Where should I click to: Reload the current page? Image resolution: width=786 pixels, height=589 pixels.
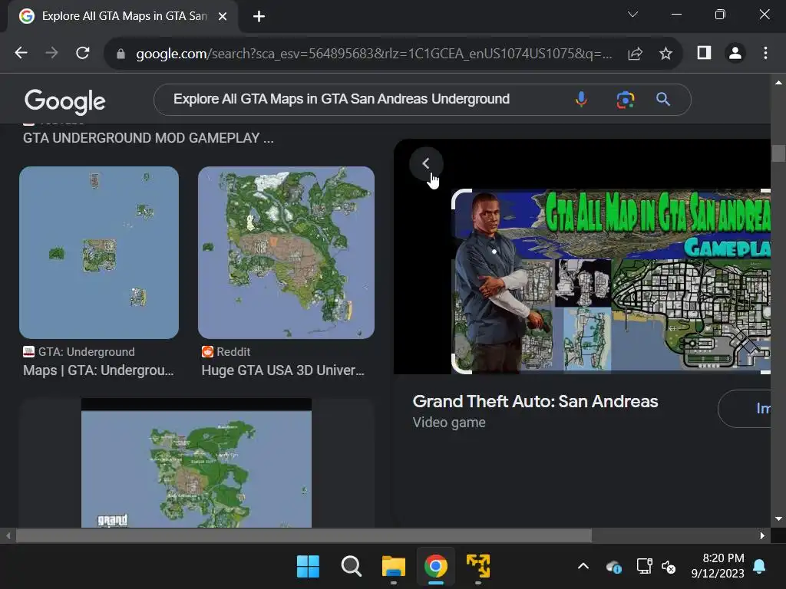pos(83,53)
